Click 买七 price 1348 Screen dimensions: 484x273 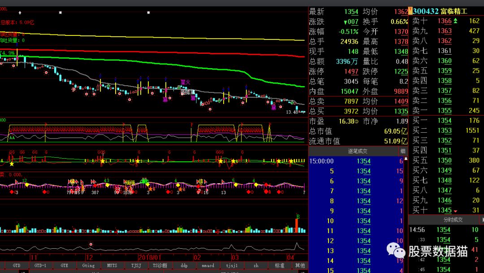pos(445,180)
